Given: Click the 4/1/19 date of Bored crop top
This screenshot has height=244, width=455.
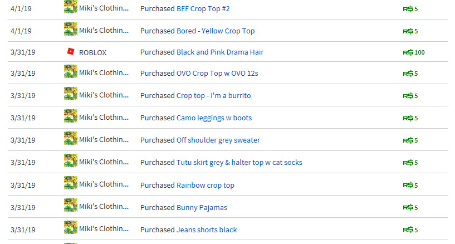Looking at the screenshot, I should pyautogui.click(x=21, y=31).
